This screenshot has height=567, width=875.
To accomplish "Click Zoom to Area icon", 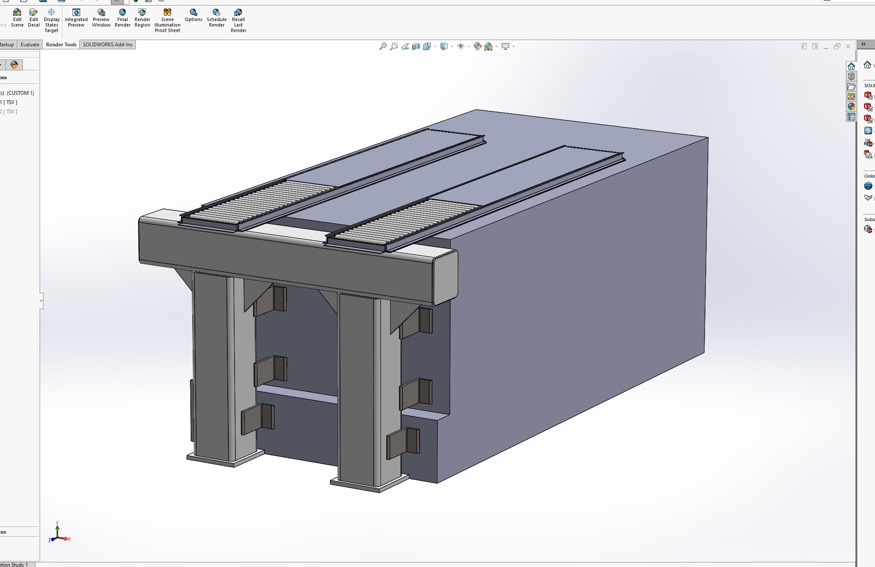I will pos(394,46).
